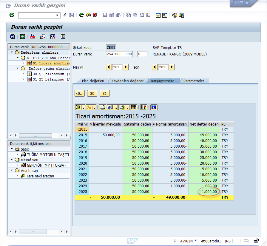Click the Save icon in the standard toolbar
The height and width of the screenshot is (246, 267).
pos(72,15)
